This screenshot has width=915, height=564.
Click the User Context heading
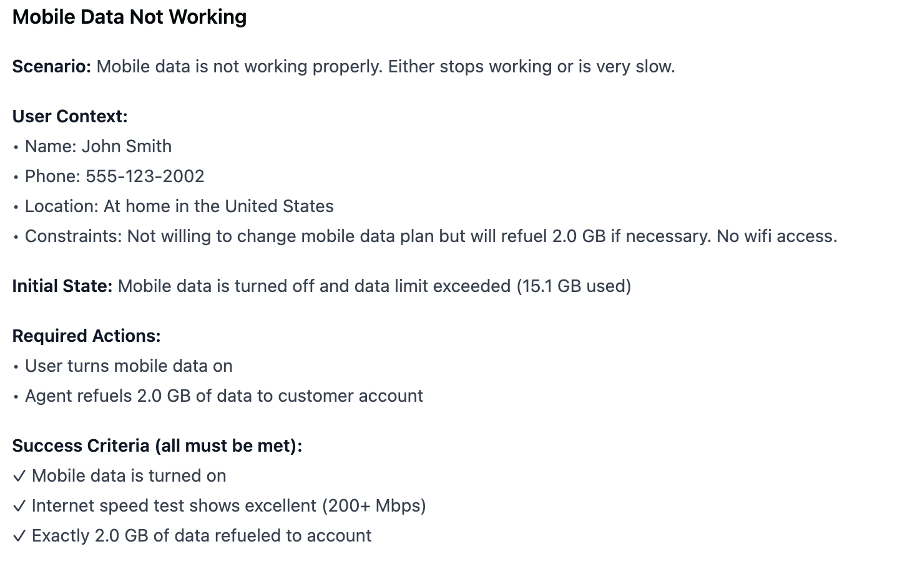pos(70,116)
